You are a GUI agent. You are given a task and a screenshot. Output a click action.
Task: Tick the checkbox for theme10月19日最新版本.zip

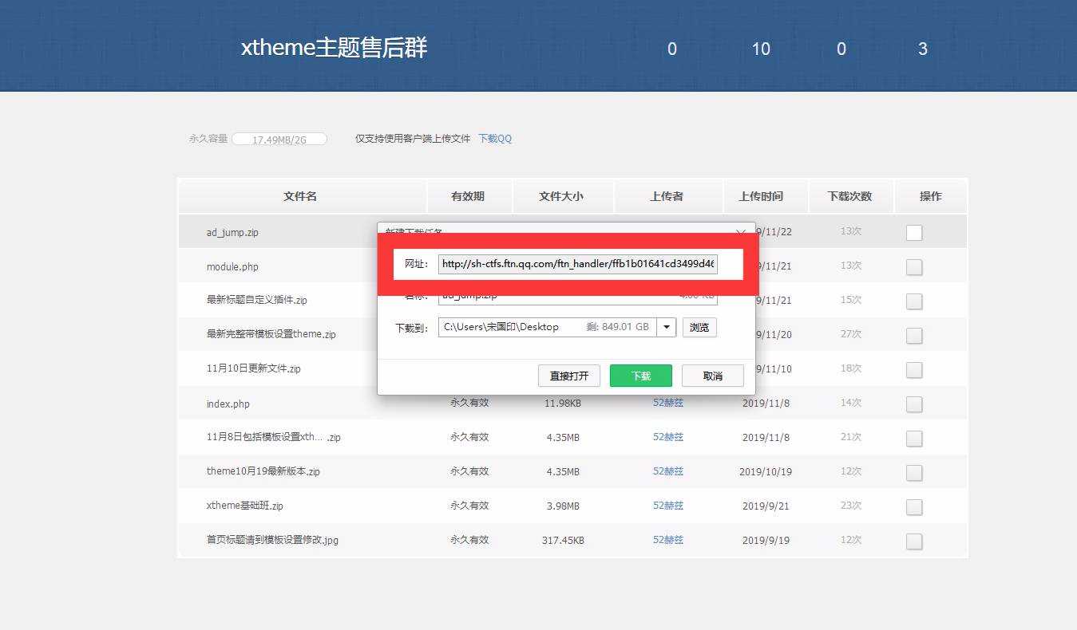[x=914, y=473]
